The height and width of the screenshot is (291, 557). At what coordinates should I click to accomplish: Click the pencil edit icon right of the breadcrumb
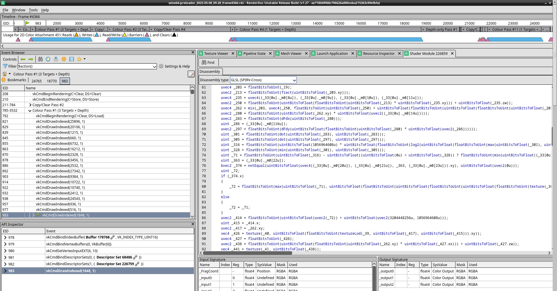pos(191,74)
